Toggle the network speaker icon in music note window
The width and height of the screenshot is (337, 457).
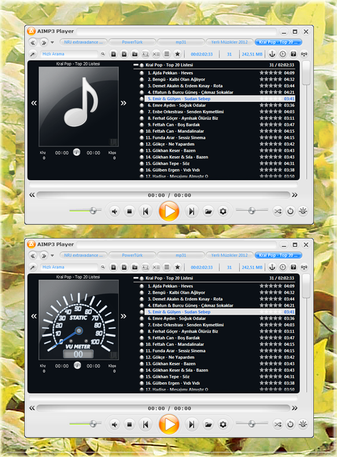point(304,54)
